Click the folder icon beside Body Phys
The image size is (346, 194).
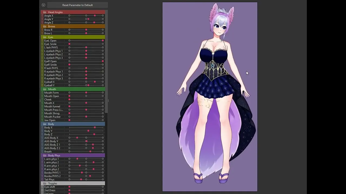pos(45,155)
